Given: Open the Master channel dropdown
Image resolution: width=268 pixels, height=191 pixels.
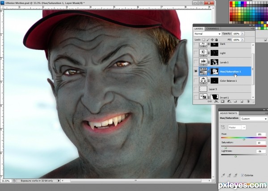Looking at the screenshot, I should coord(237,127).
